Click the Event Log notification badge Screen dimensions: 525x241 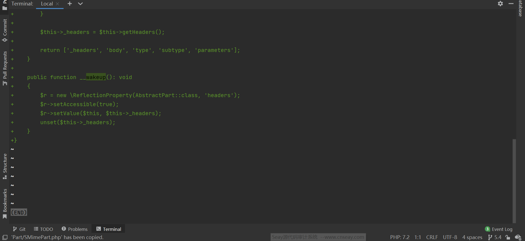pos(487,229)
